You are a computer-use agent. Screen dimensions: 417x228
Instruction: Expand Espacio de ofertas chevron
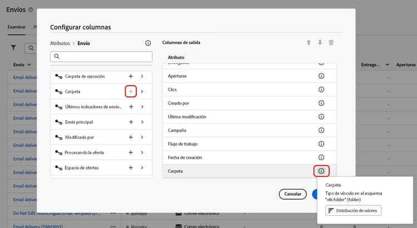[x=142, y=167]
